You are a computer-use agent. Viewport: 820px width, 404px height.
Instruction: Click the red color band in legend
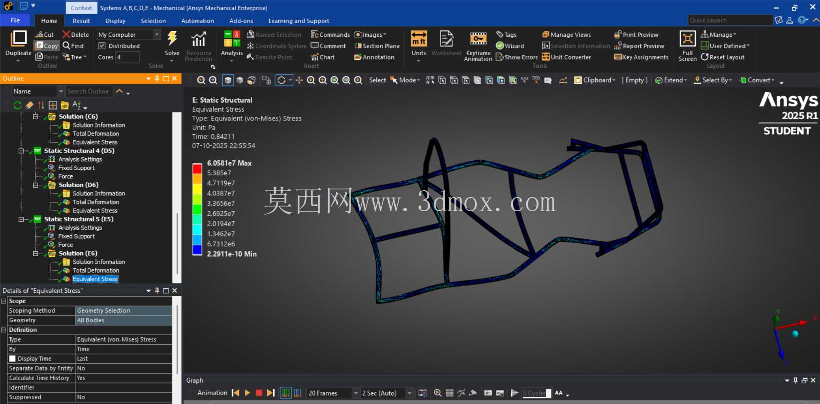tap(197, 168)
